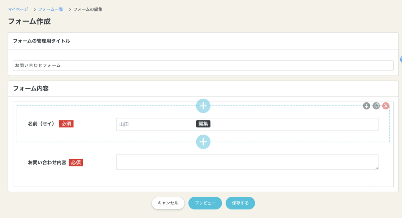Image resolution: width=402 pixels, height=218 pixels.
Task: Click the plus icon below the 名前 field
Action: point(203,142)
